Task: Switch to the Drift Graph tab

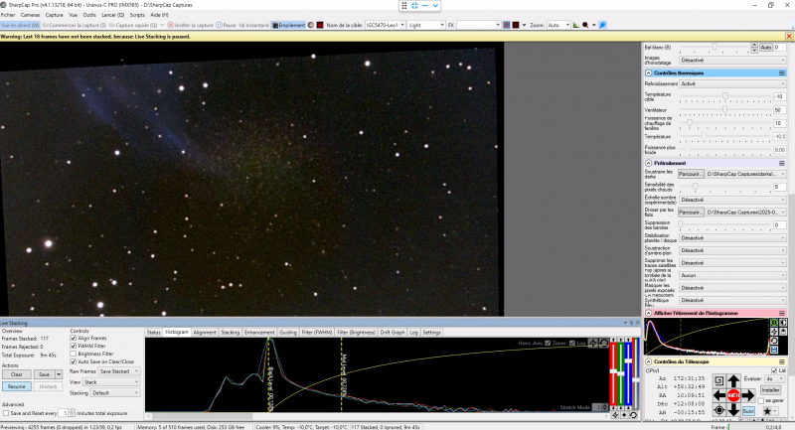Action: (393, 333)
